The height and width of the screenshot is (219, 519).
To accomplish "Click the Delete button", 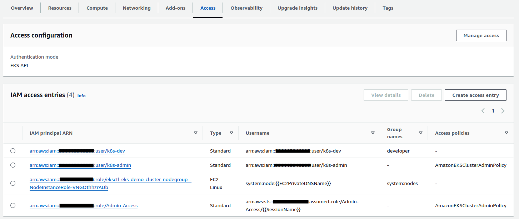I will 426,95.
